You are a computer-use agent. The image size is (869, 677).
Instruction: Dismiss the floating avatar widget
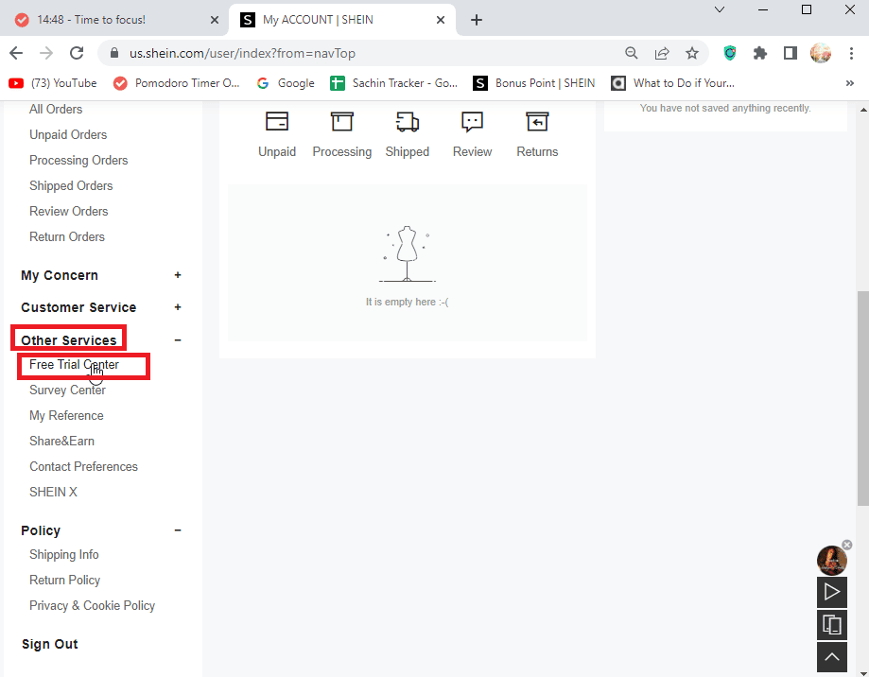[847, 545]
